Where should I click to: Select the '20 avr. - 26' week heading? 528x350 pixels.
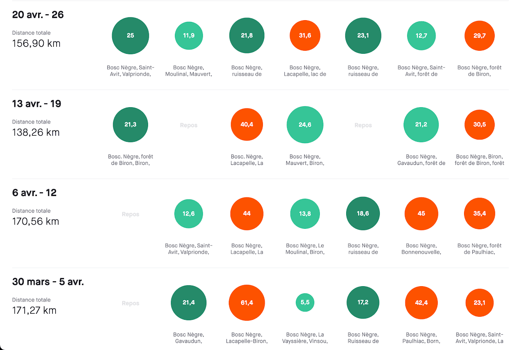pyautogui.click(x=38, y=15)
